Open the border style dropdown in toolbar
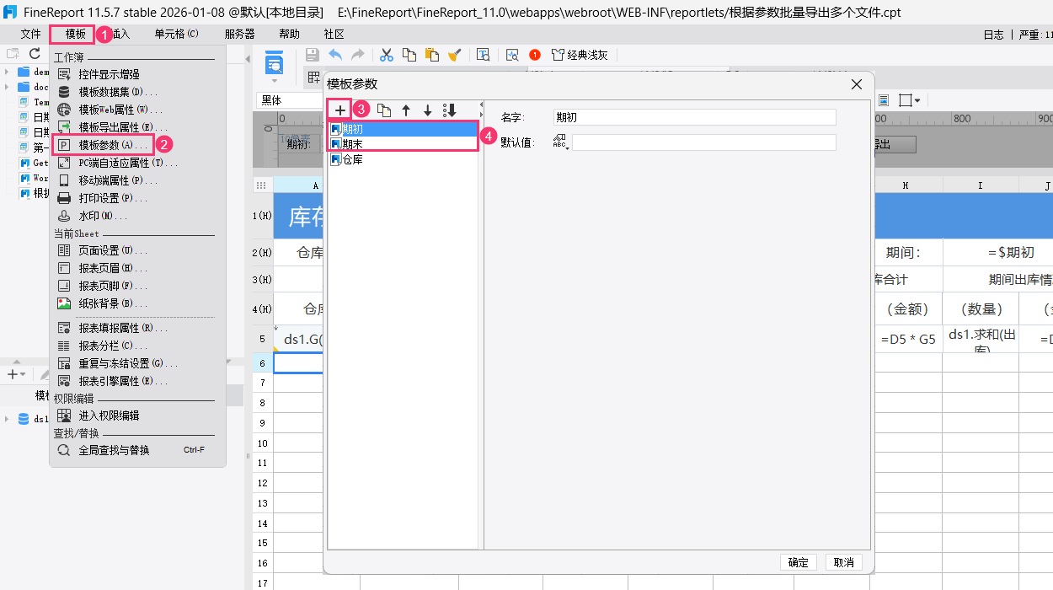The height and width of the screenshot is (590, 1053). click(910, 100)
